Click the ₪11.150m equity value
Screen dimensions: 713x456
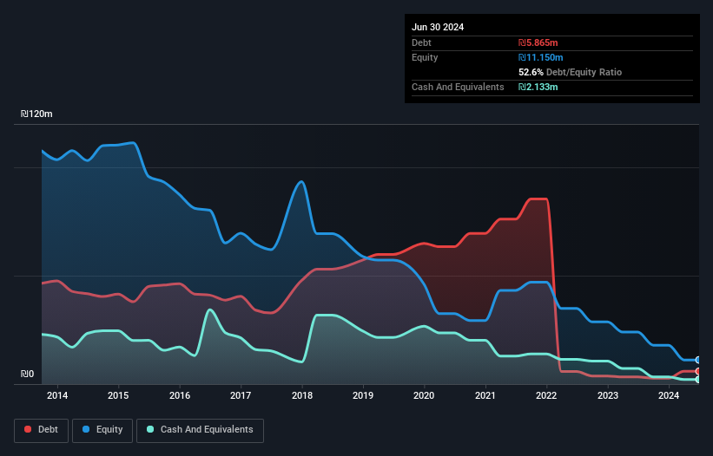tap(541, 57)
